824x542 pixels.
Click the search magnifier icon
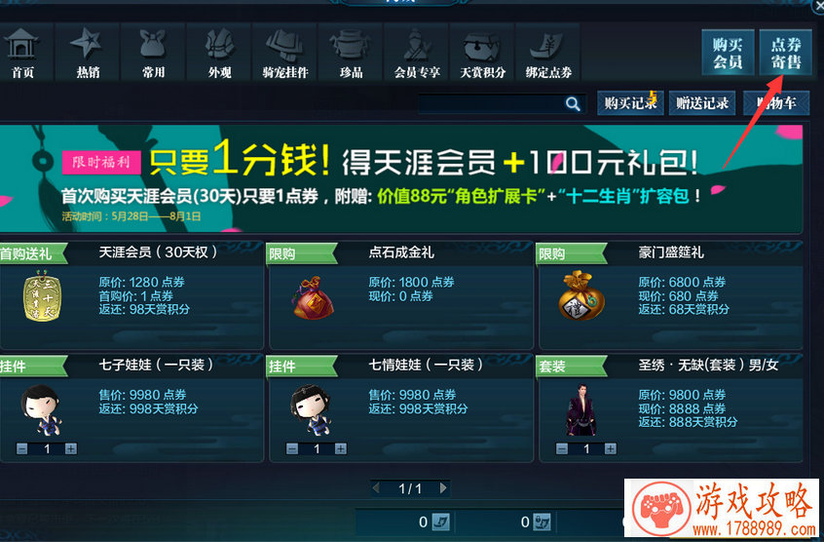tap(573, 104)
